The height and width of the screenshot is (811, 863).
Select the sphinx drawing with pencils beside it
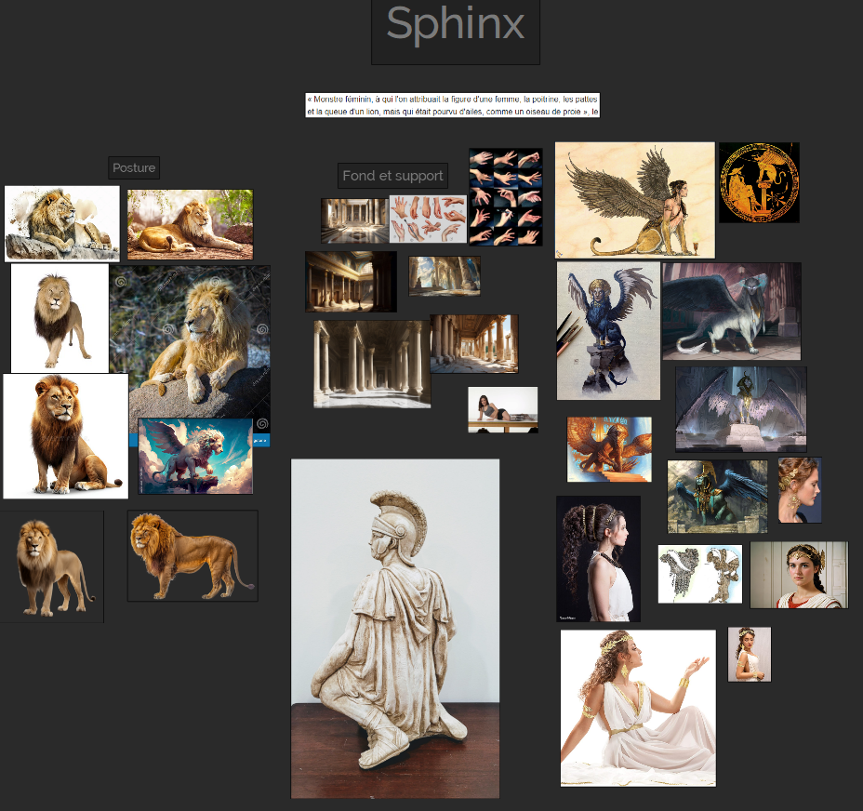pos(608,330)
